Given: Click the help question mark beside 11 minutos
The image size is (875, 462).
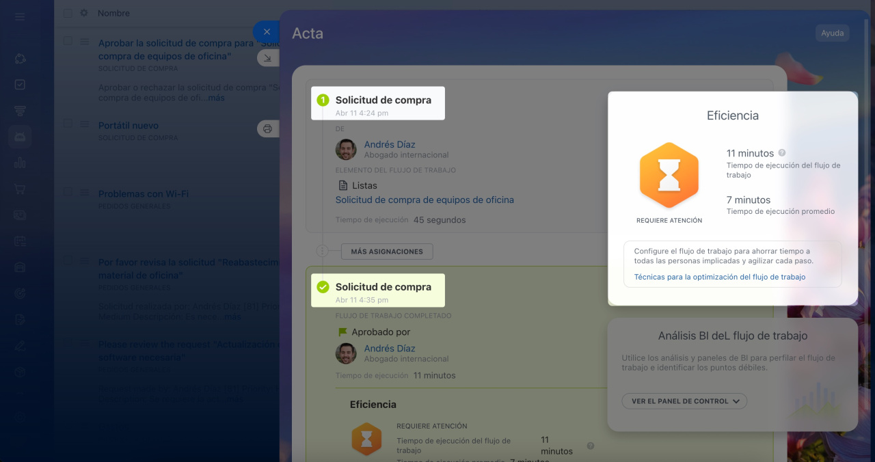Looking at the screenshot, I should (x=782, y=153).
